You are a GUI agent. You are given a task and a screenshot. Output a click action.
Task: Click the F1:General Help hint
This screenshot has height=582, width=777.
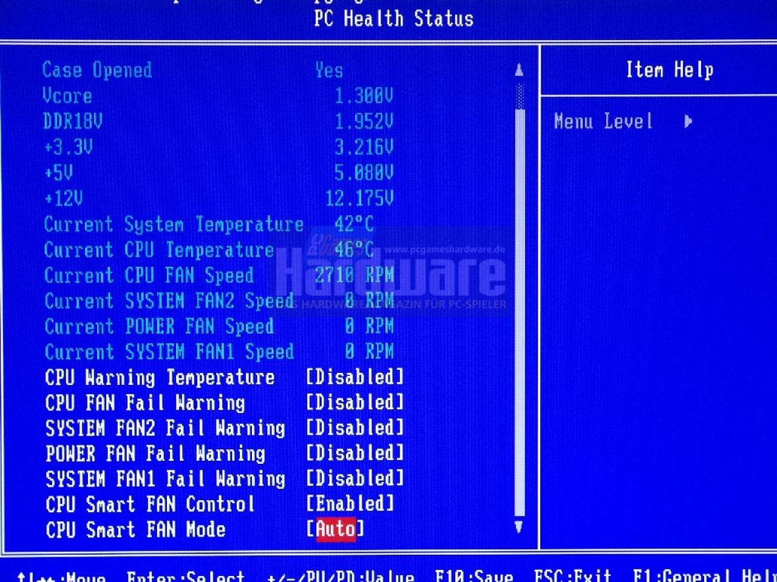[704, 575]
